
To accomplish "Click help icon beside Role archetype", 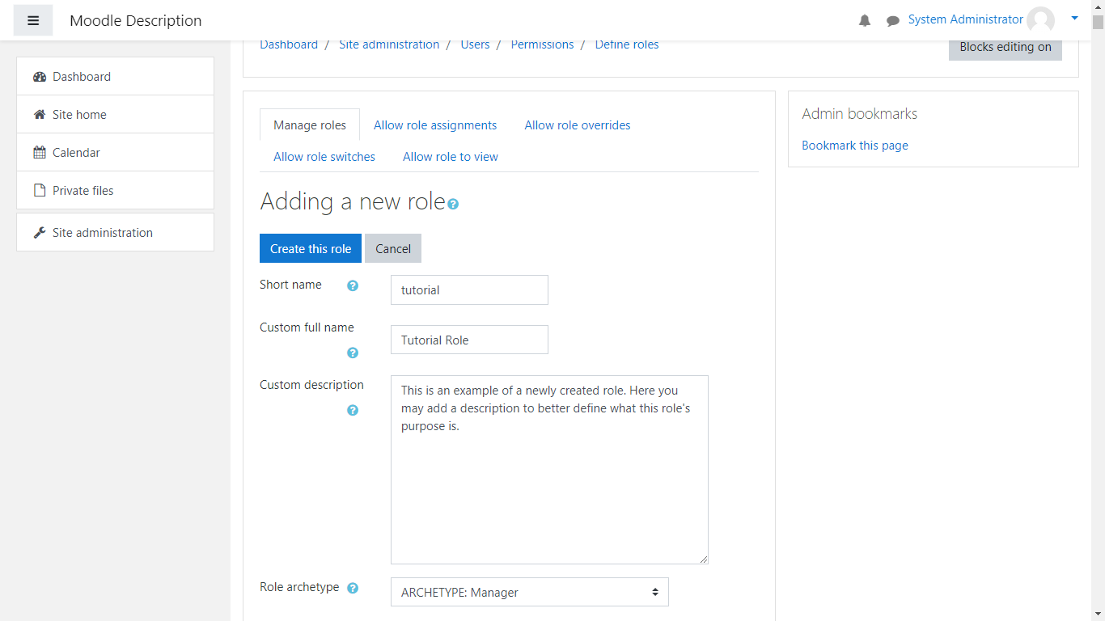I will (353, 588).
